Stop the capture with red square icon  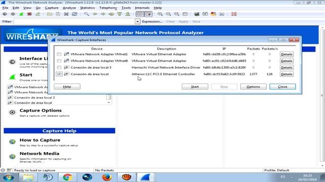[29, 14]
